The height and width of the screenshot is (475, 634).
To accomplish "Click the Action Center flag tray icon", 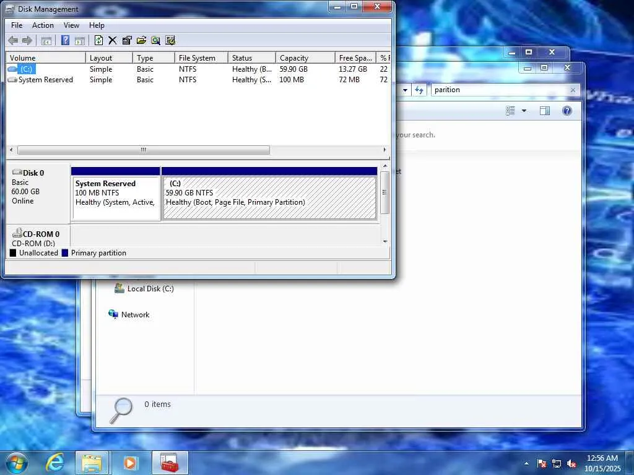I will coord(542,463).
